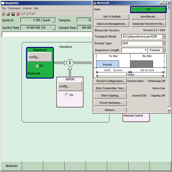This screenshot has width=172, height=172.
Task: Click the Bluetooth panel scrollbar down arrow
Action: click(x=169, y=110)
